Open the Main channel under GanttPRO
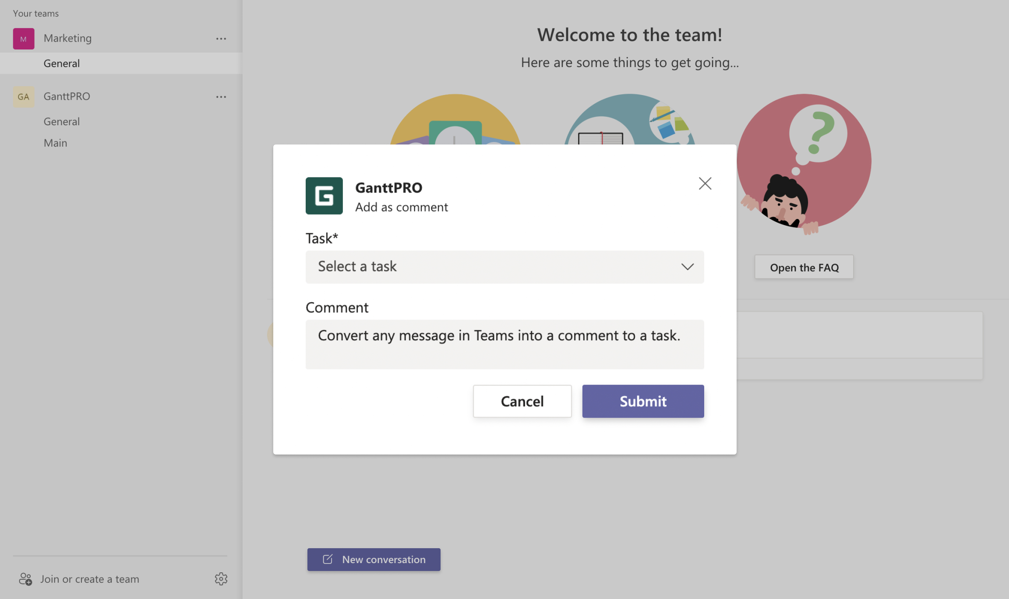Image resolution: width=1009 pixels, height=599 pixels. pos(55,143)
